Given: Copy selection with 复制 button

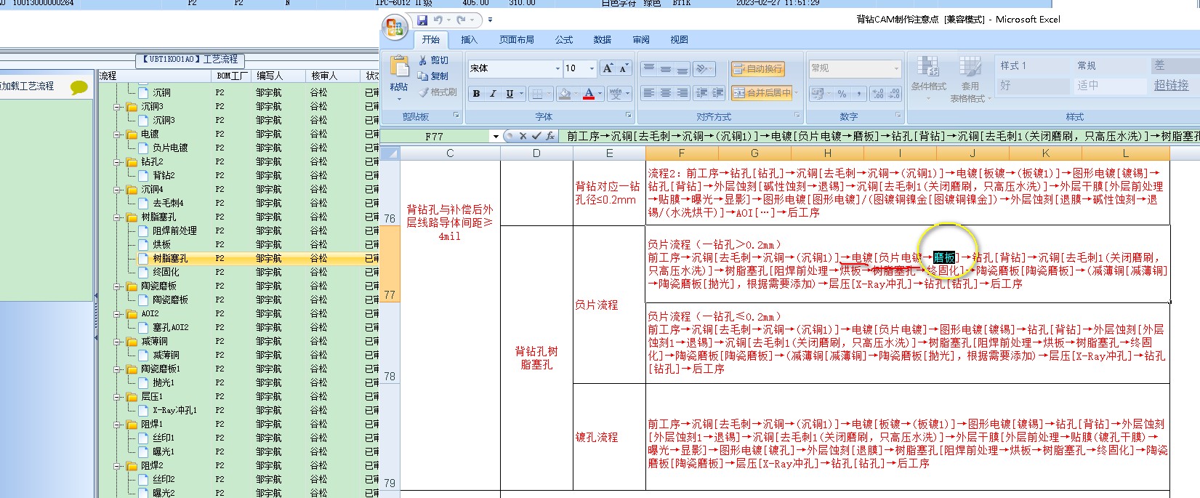Looking at the screenshot, I should 433,76.
